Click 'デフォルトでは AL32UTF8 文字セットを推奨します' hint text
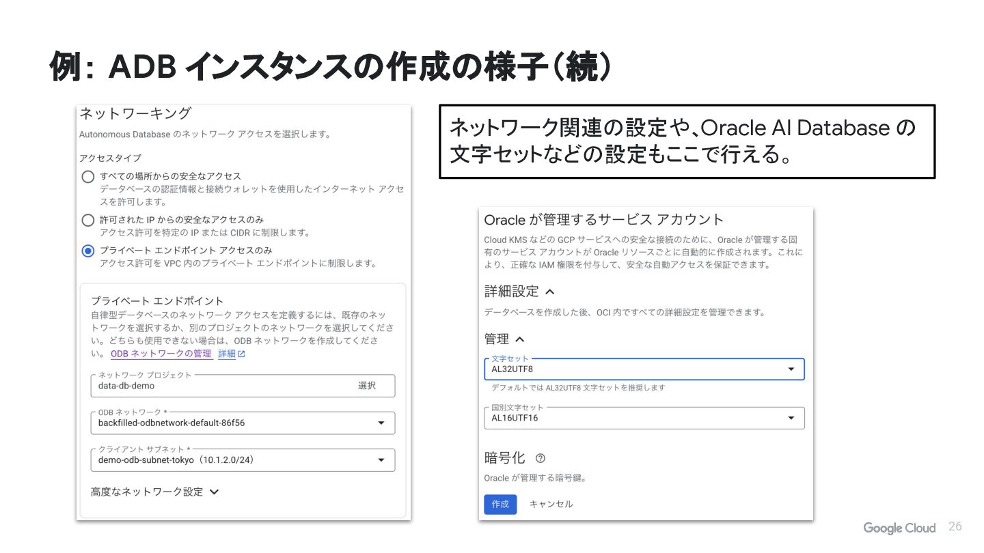Viewport: 984px width, 553px height. click(x=578, y=388)
